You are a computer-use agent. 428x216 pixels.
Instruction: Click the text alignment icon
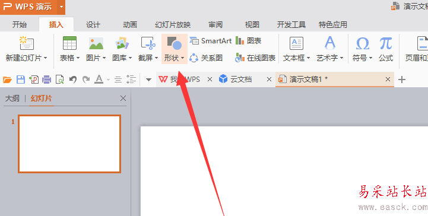click(x=118, y=80)
